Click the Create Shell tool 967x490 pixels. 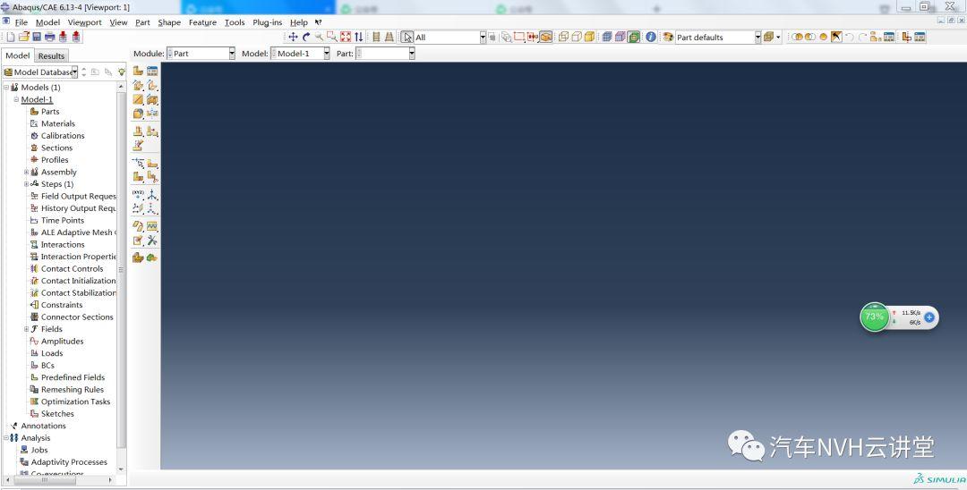152,86
